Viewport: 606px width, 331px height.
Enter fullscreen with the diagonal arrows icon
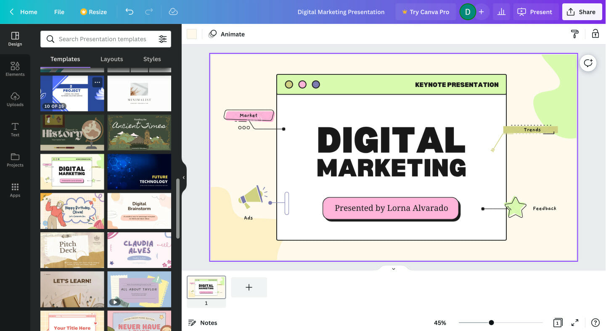click(x=575, y=323)
